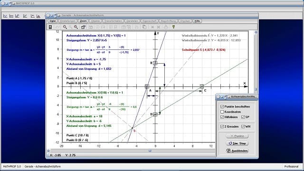Image resolution: width=304 pixels, height=171 pixels.
Task: Open the Darstellen menu
Action: click(x=132, y=21)
